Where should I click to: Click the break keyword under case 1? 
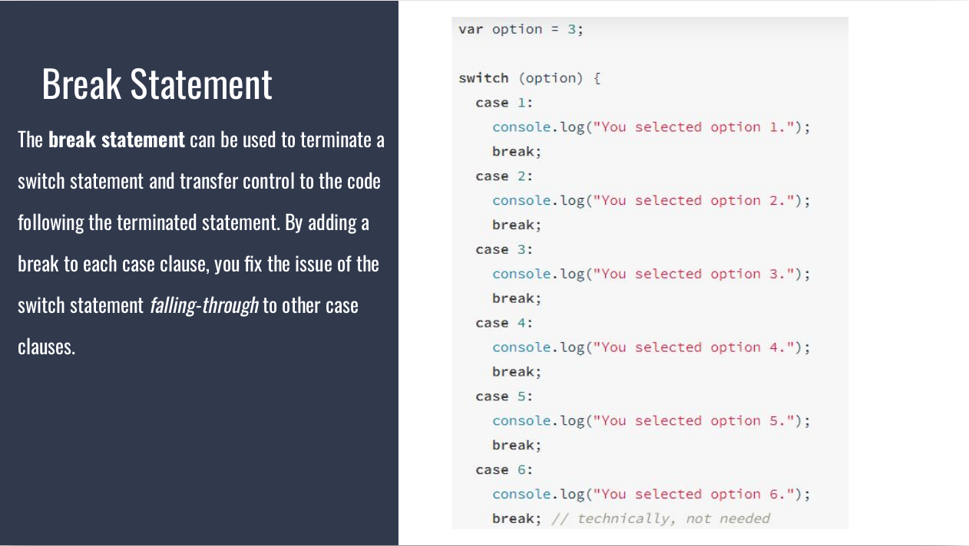tap(516, 152)
